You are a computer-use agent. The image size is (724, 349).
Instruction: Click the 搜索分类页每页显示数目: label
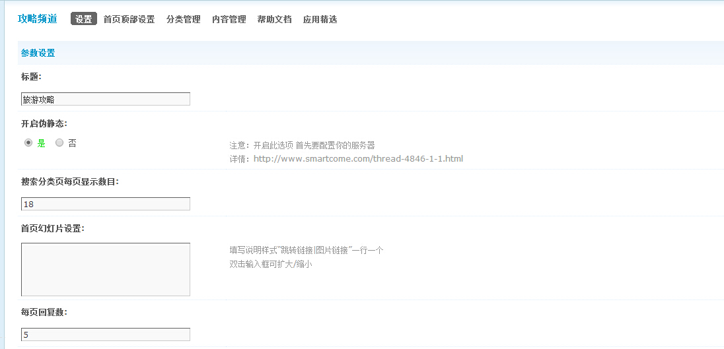tap(70, 181)
